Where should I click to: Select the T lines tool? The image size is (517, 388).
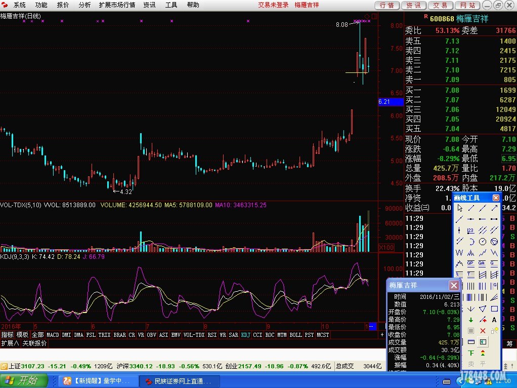coord(471,275)
